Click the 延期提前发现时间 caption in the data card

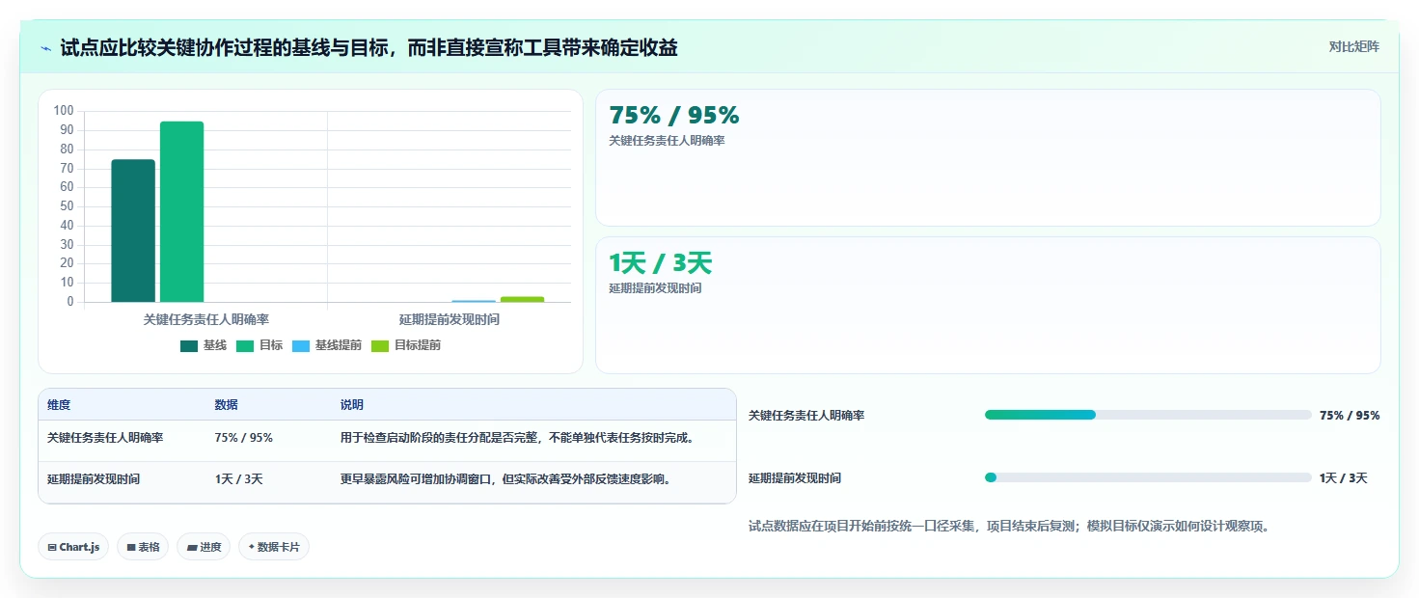tap(655, 288)
